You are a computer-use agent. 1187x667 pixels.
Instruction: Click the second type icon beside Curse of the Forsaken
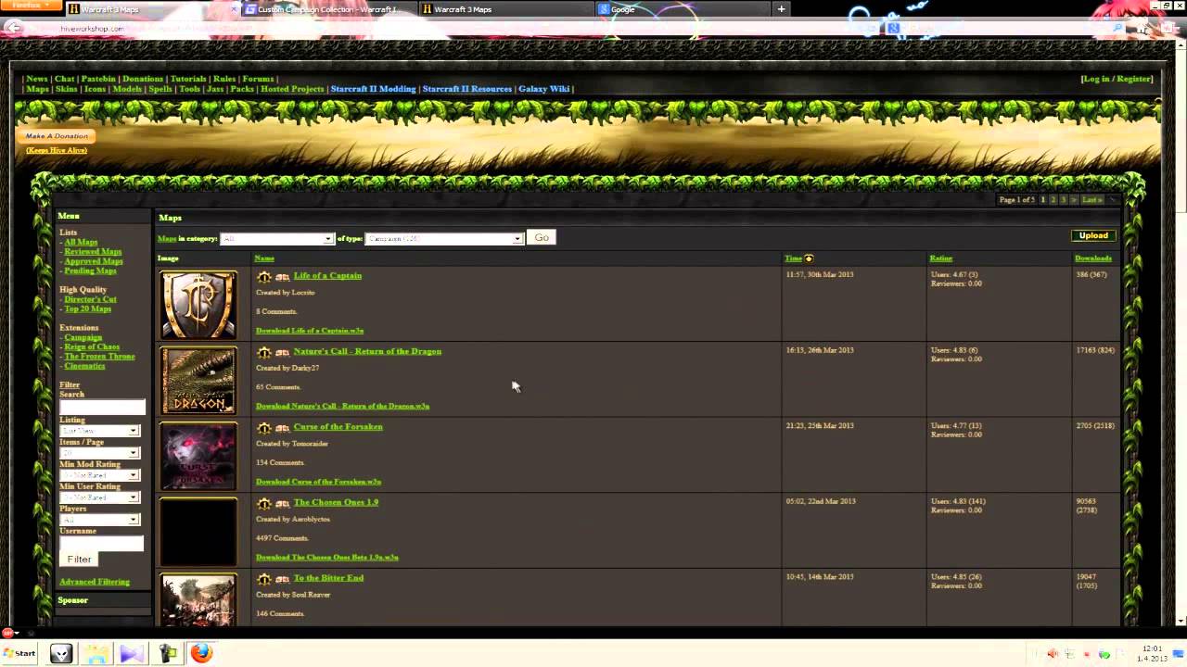282,427
